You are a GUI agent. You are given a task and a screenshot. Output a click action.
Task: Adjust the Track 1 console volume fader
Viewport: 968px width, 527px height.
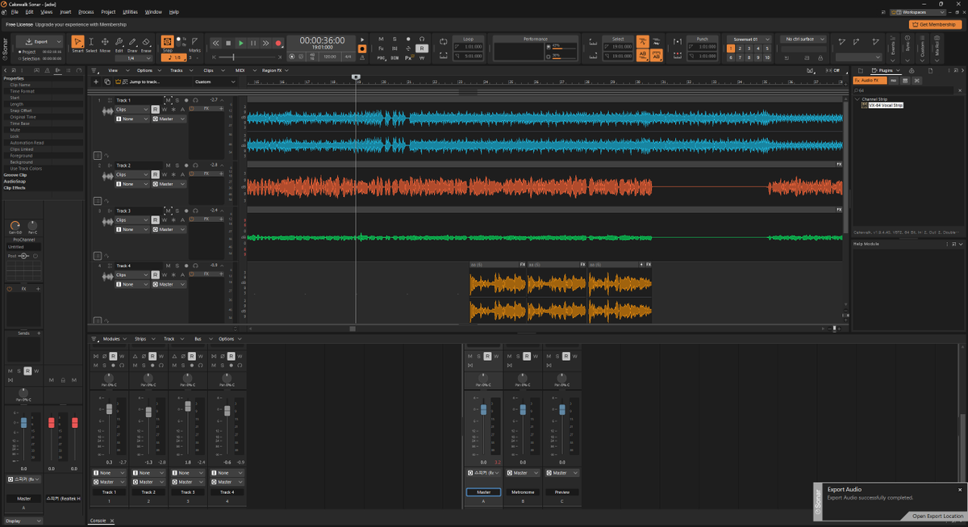[109, 410]
